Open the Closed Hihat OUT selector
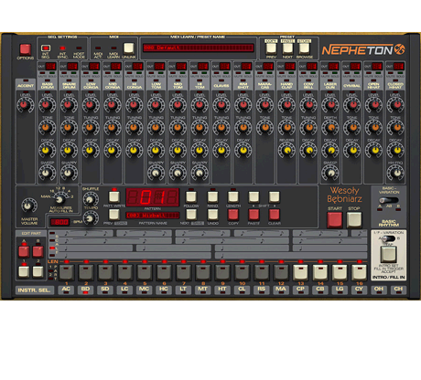The height and width of the screenshot is (380, 421). pos(399,66)
